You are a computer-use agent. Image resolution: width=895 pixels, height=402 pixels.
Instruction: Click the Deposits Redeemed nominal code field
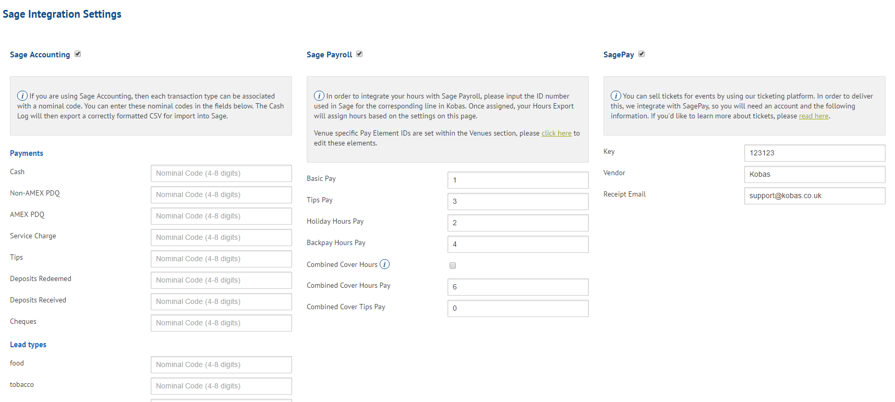tap(221, 280)
